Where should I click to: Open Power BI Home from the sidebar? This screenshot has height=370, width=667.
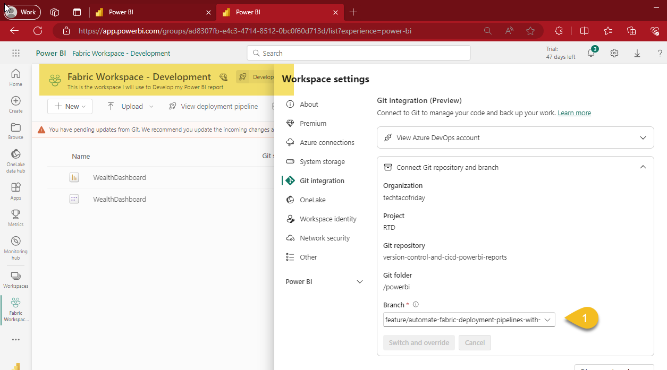click(15, 77)
